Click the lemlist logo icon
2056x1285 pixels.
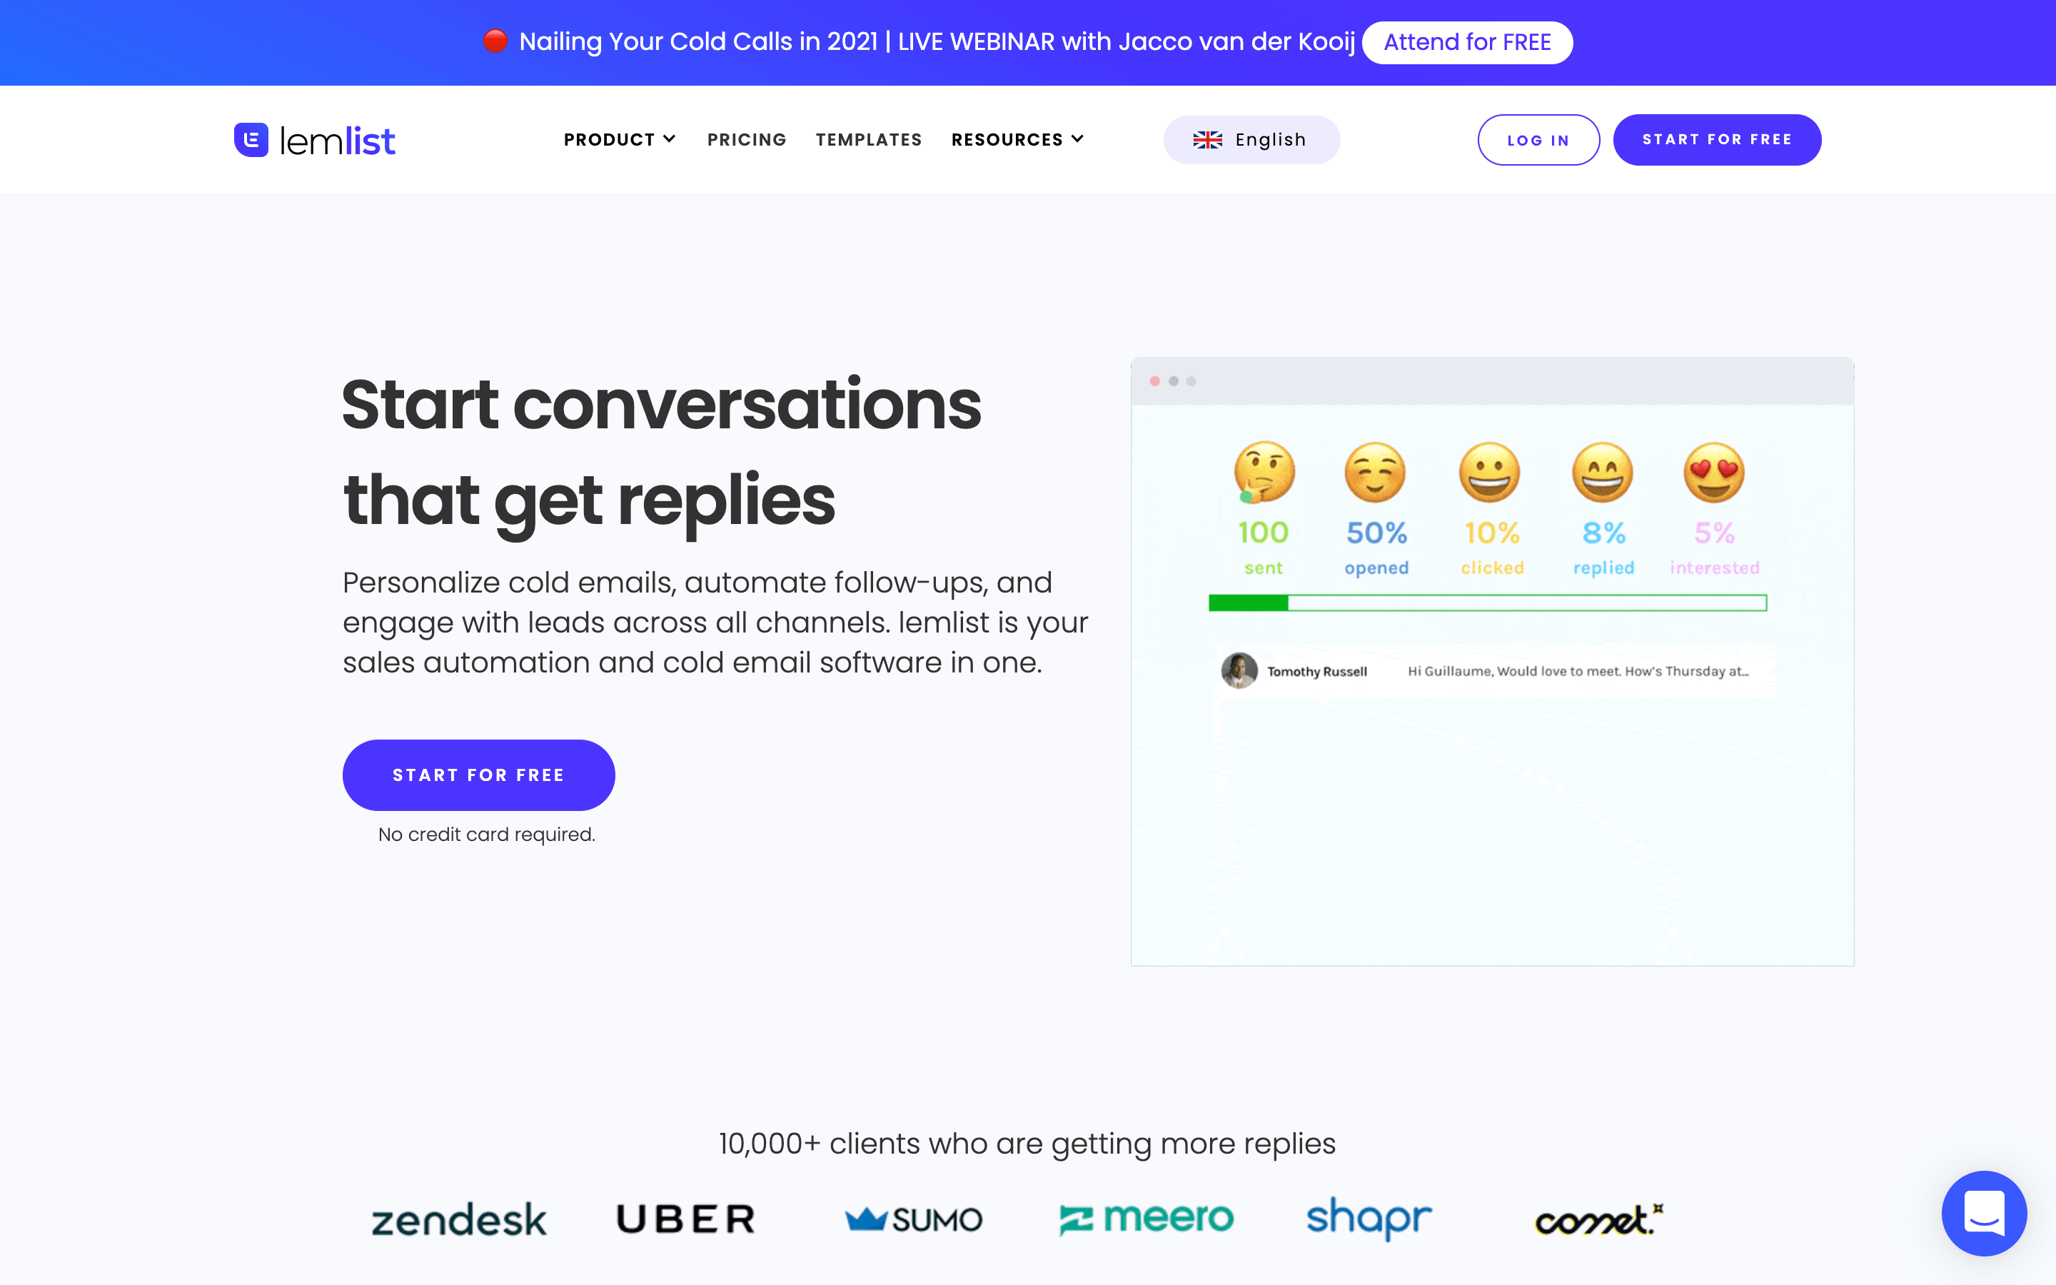pyautogui.click(x=248, y=139)
